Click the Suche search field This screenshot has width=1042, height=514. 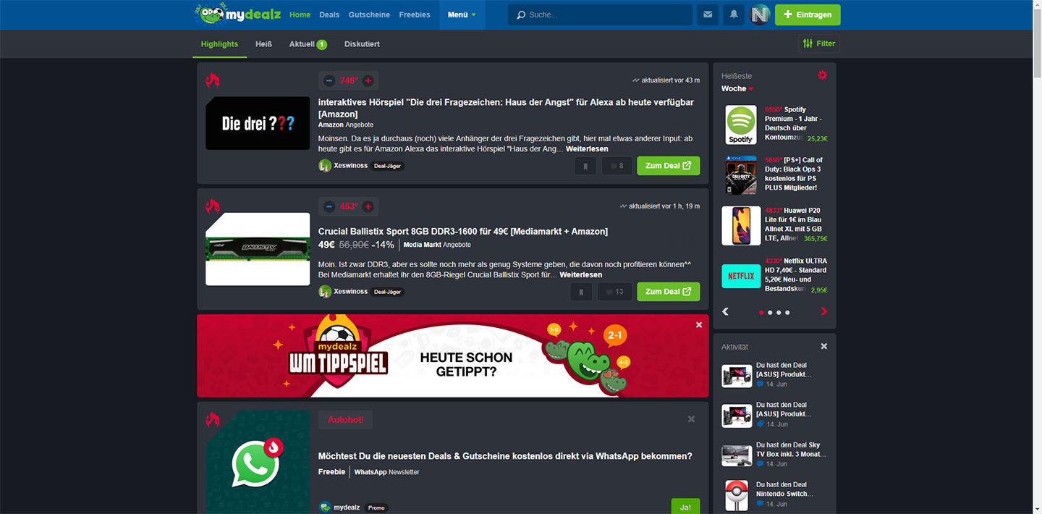click(x=601, y=14)
